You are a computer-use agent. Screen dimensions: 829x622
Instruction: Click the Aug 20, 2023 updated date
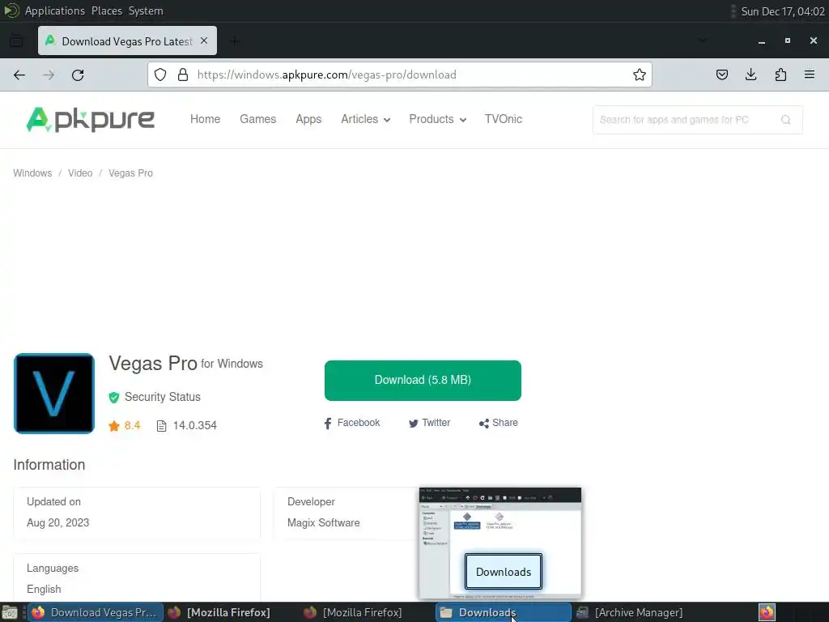pos(58,522)
